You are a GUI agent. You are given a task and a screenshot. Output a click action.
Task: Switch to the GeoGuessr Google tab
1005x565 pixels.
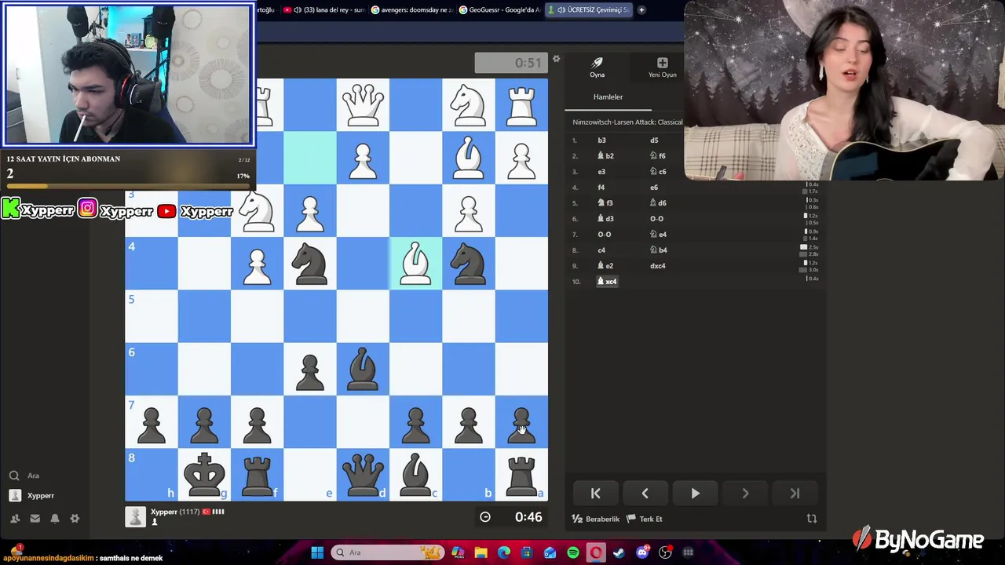(x=500, y=9)
